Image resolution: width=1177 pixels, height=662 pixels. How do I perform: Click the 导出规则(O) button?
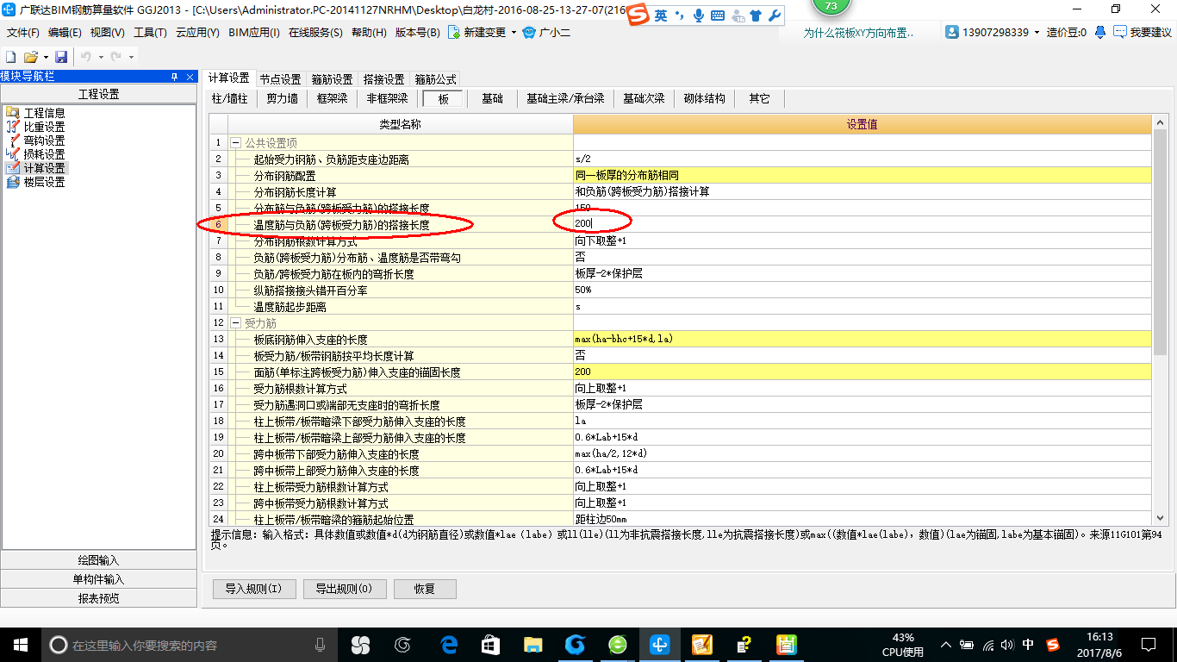pos(344,589)
